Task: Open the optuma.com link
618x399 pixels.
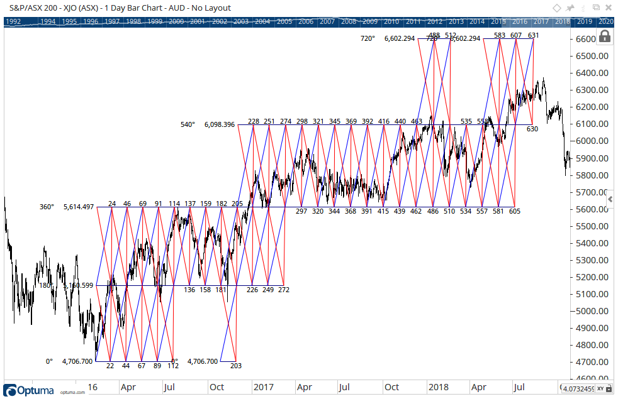Action: pyautogui.click(x=72, y=392)
